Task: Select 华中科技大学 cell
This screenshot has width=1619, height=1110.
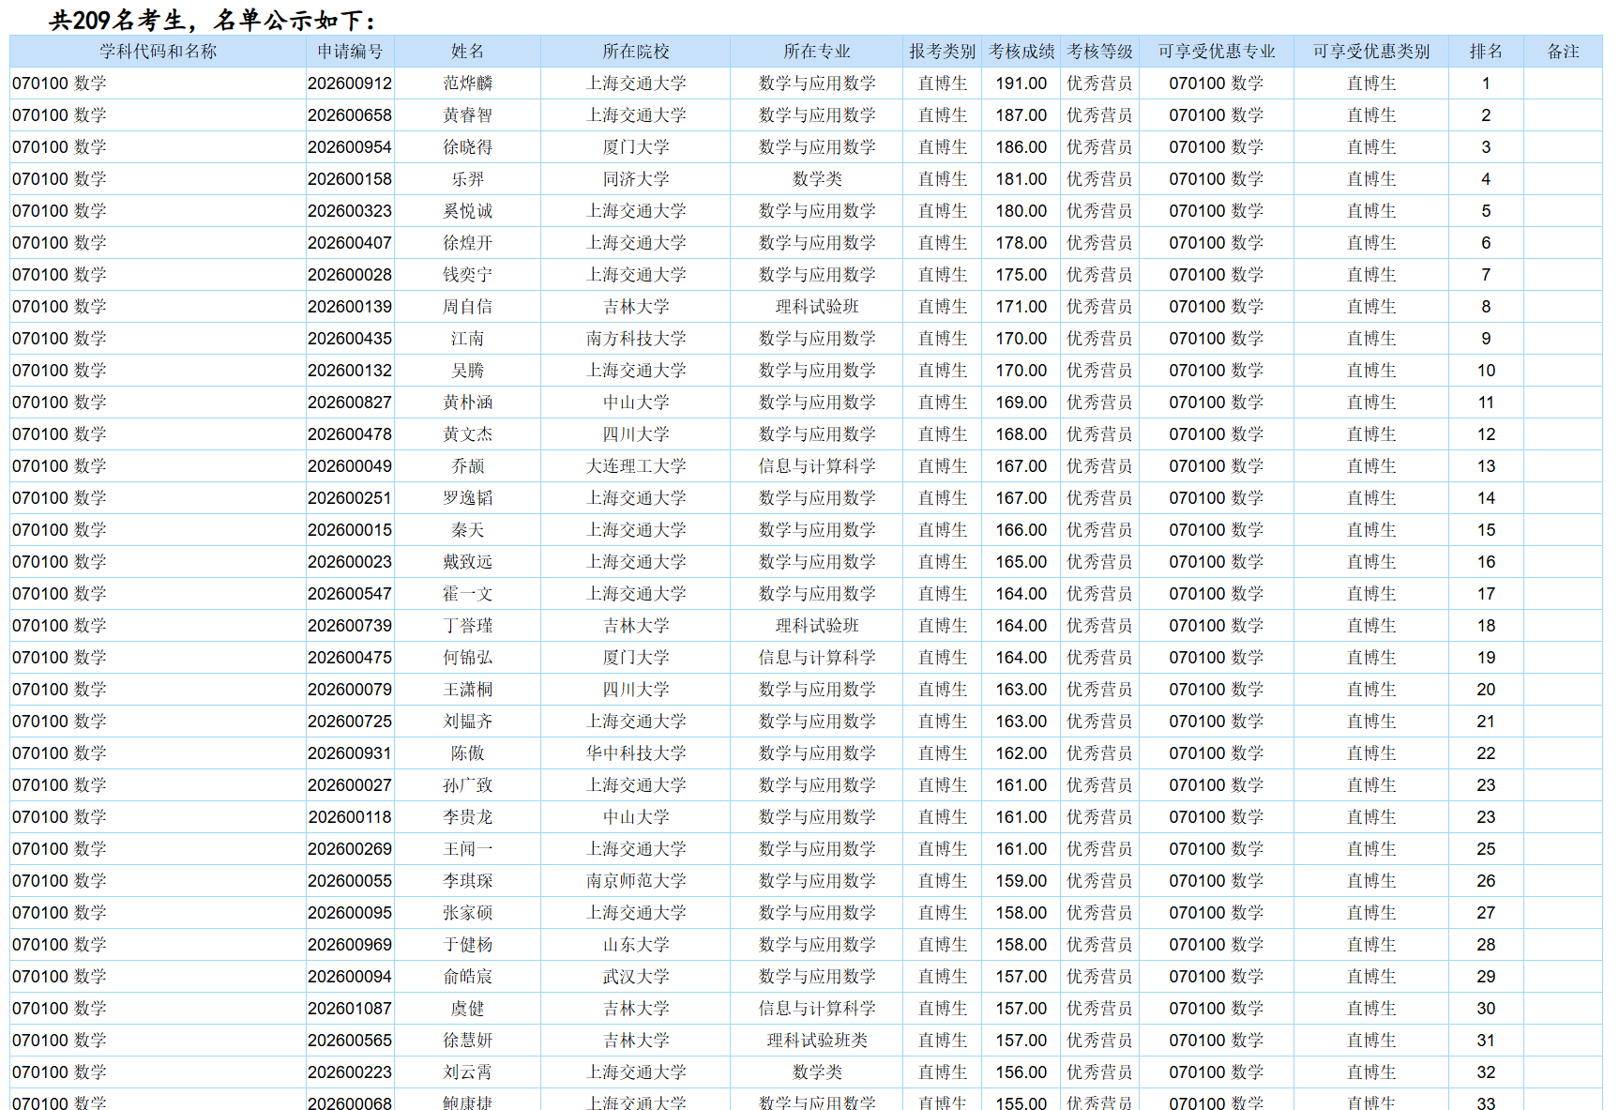Action: coord(636,753)
